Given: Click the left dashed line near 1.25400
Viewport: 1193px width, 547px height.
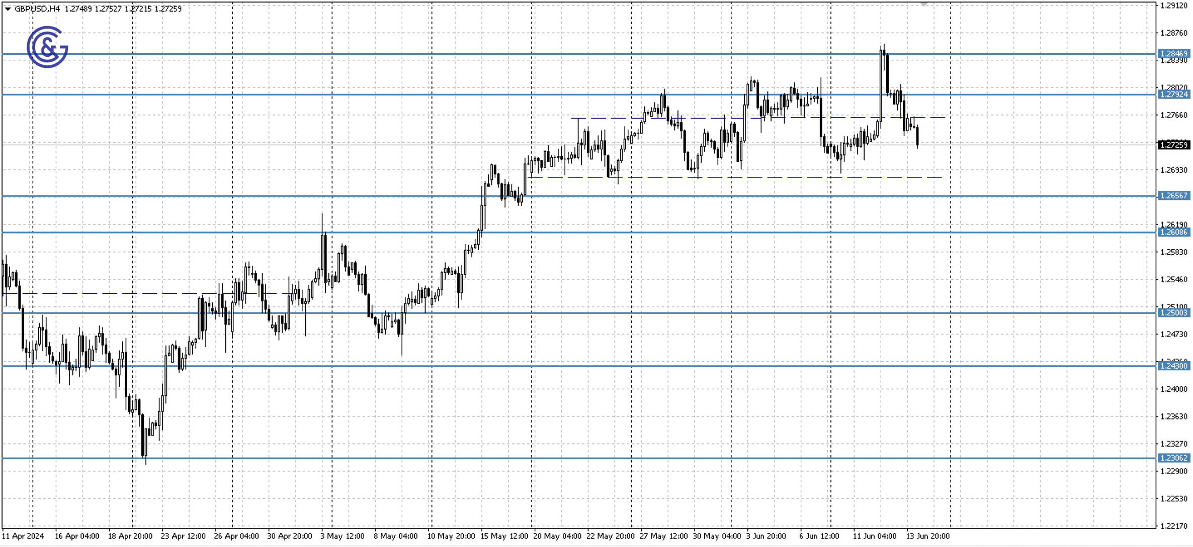Looking at the screenshot, I should (126, 293).
